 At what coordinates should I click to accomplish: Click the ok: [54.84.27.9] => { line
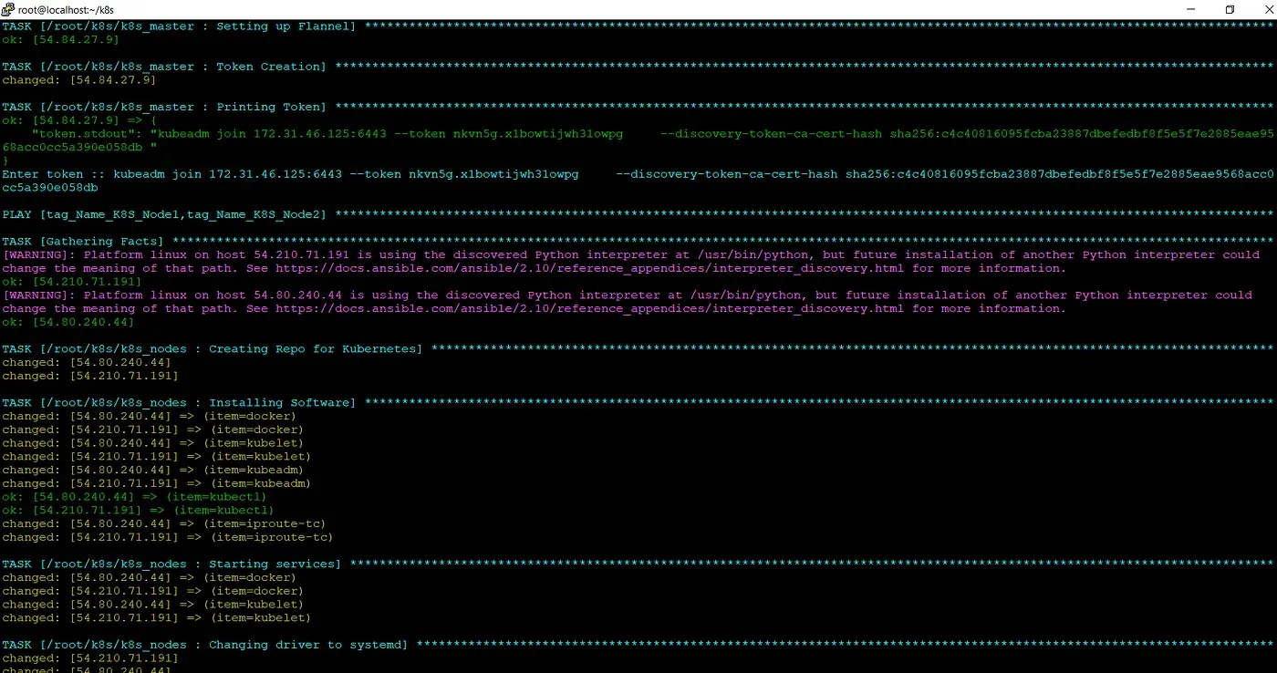click(79, 120)
